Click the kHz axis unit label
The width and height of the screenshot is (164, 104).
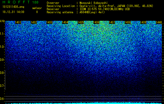pyautogui.click(x=2, y=21)
